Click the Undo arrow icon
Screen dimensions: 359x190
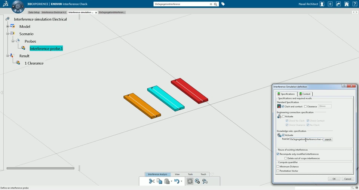(x=177, y=181)
